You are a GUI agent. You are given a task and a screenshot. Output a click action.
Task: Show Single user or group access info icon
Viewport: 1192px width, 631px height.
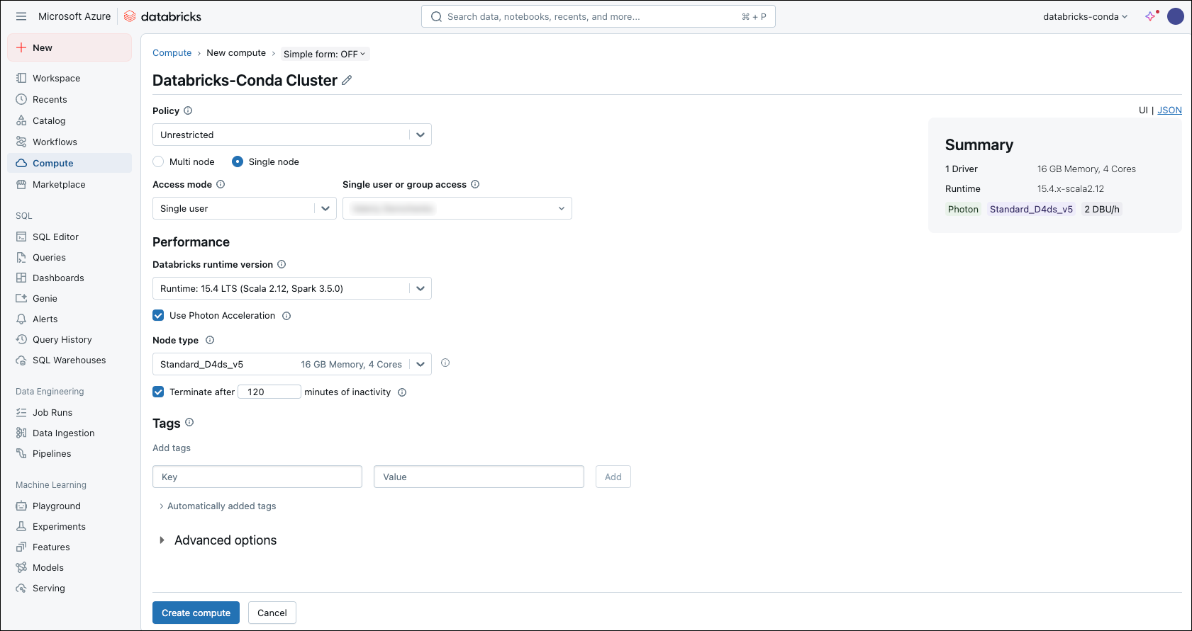click(475, 184)
